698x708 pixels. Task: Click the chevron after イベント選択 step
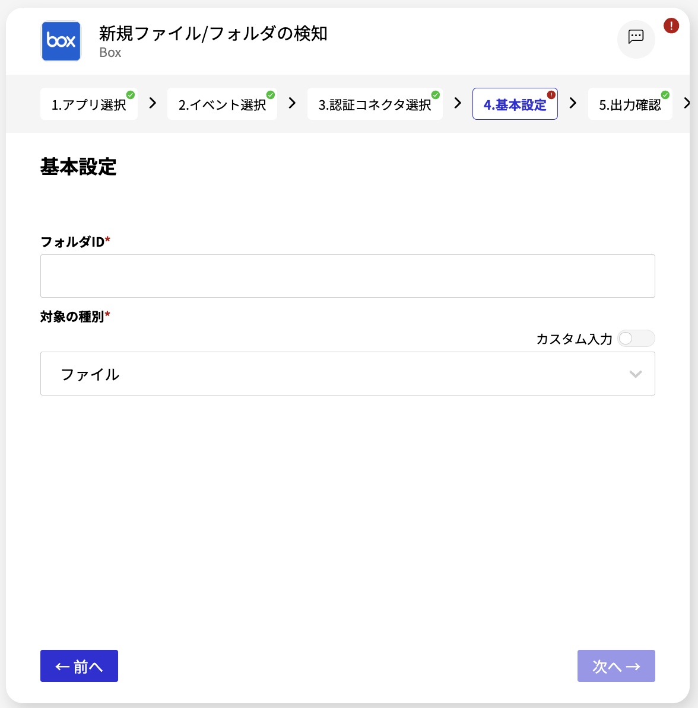click(x=293, y=103)
